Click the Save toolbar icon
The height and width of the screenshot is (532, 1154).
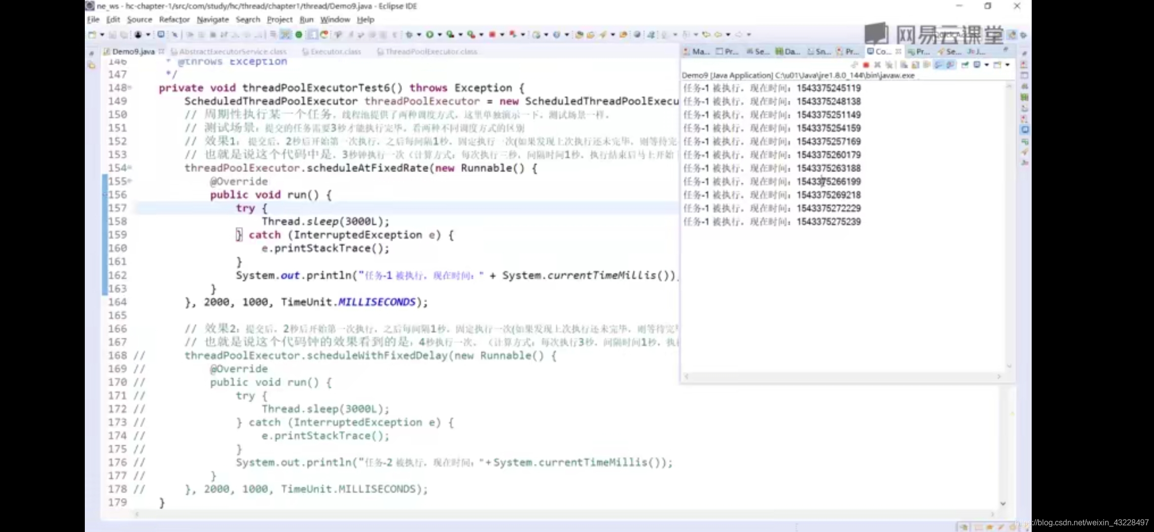coord(112,34)
